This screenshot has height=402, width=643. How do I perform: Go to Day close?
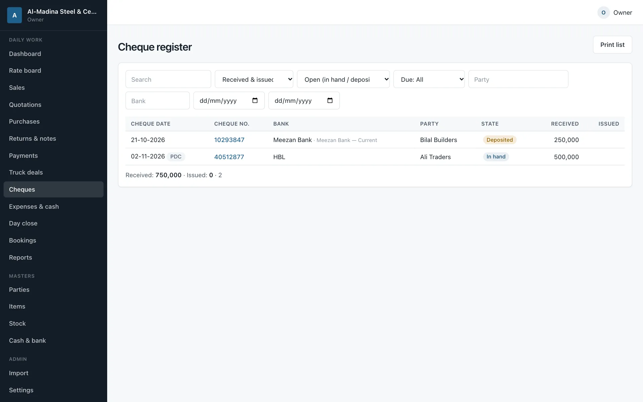point(54,223)
